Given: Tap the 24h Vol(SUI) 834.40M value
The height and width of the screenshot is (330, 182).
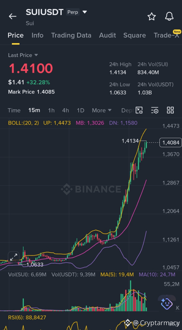Looking at the screenshot, I should tap(148, 73).
